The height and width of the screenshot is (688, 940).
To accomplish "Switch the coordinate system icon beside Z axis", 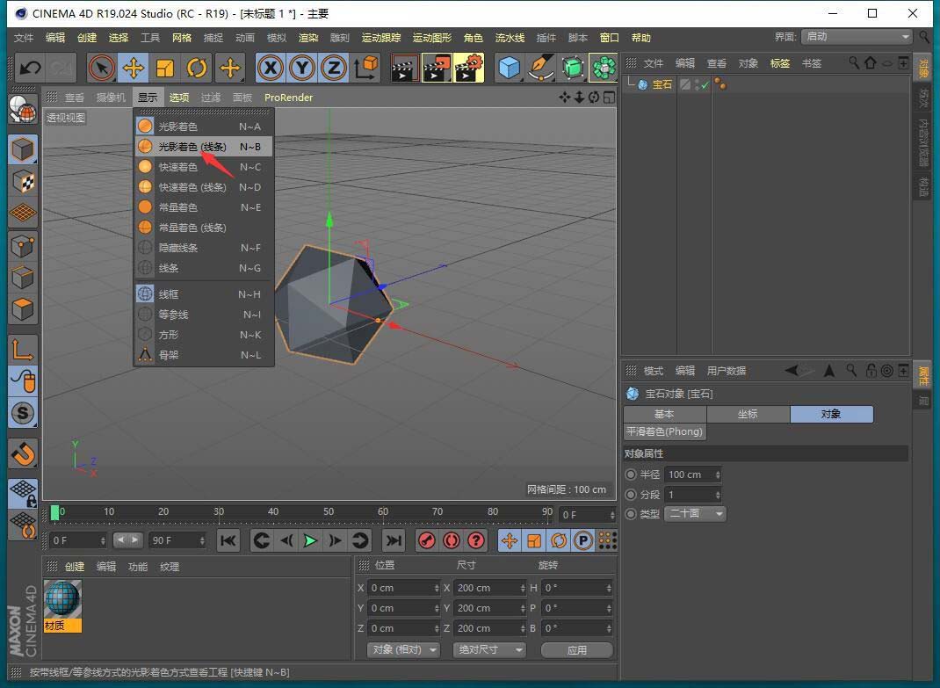I will 365,68.
